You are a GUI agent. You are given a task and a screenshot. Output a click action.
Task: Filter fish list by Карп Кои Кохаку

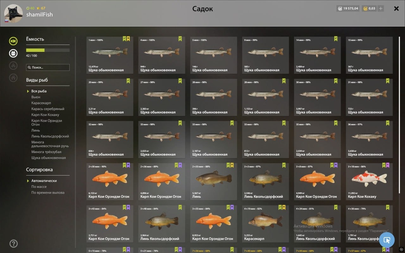click(45, 115)
